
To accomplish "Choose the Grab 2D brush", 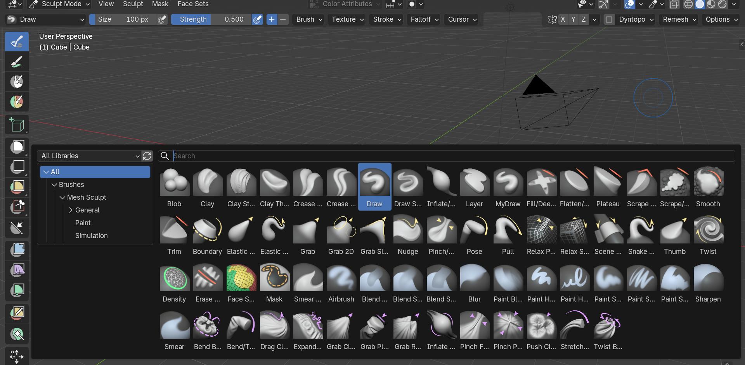I will tap(341, 235).
